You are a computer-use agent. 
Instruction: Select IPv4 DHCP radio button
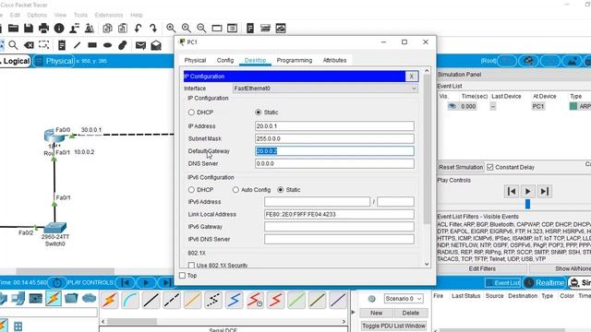point(191,113)
